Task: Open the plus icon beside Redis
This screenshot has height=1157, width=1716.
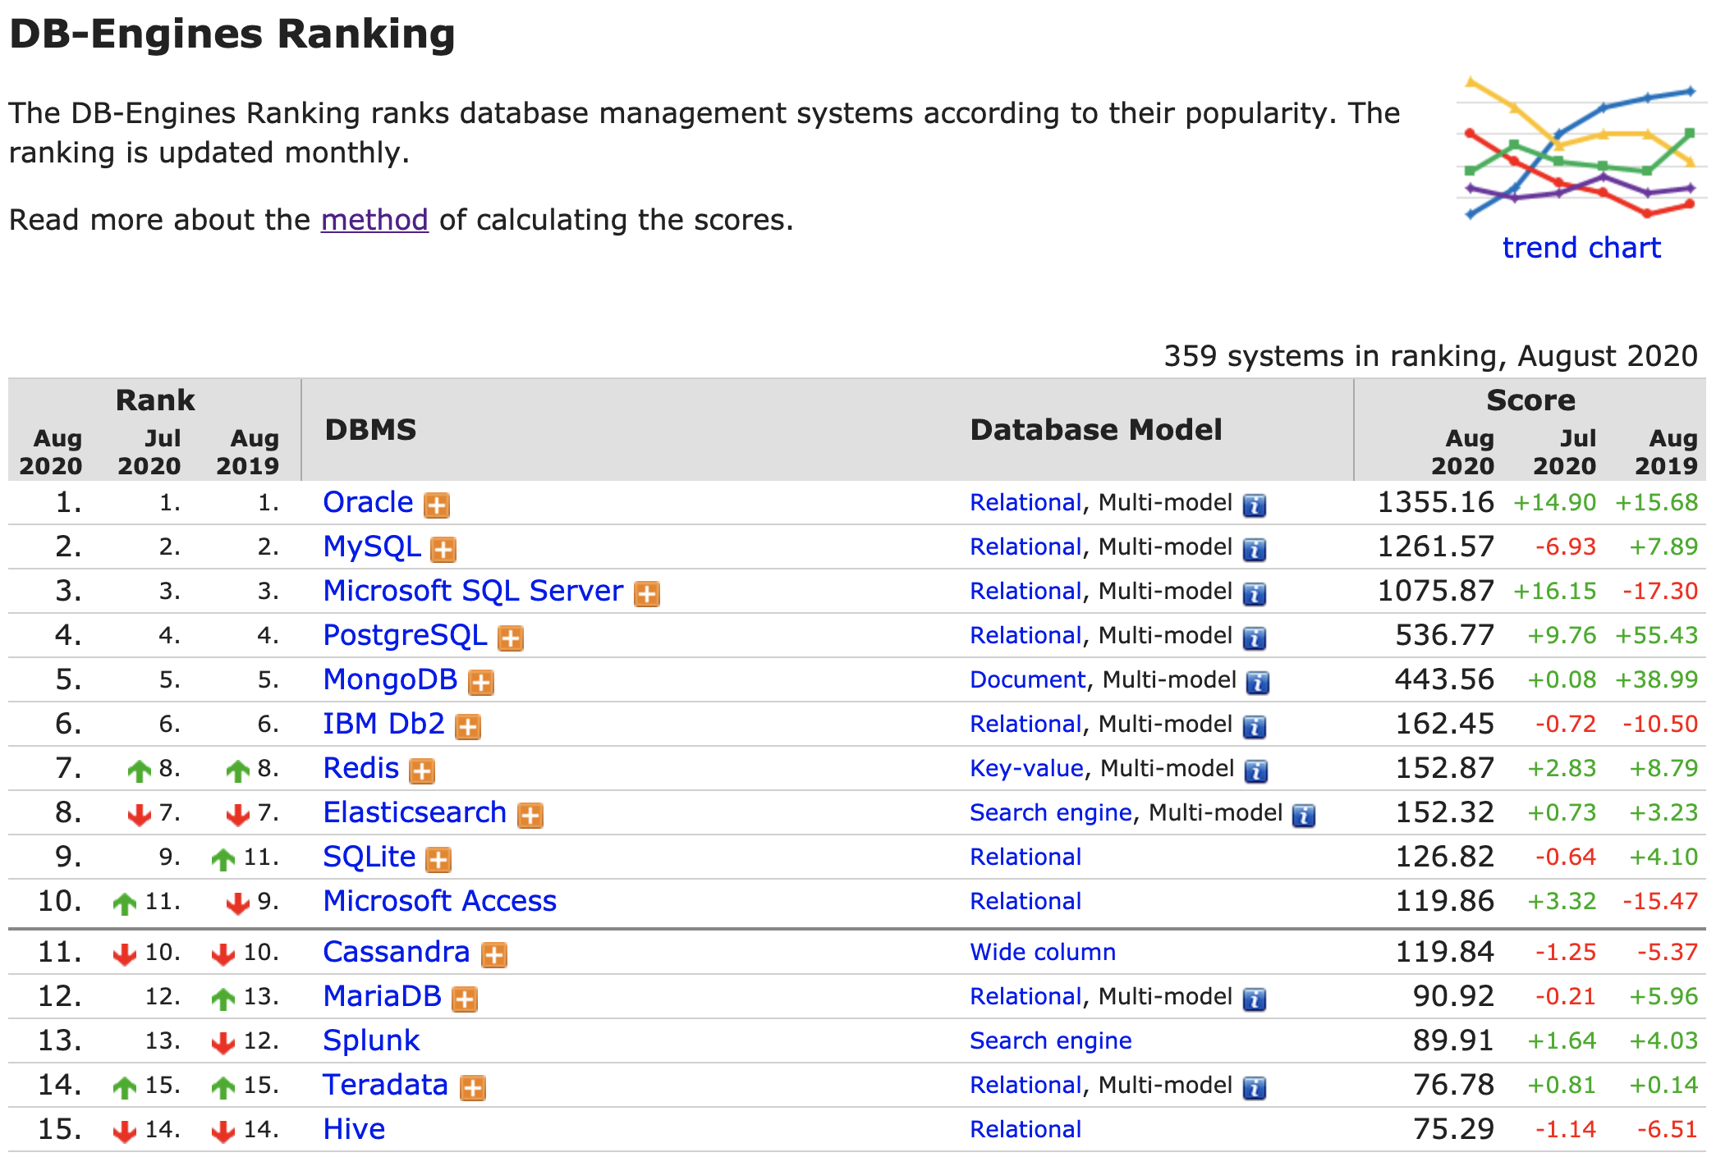Action: click(422, 771)
